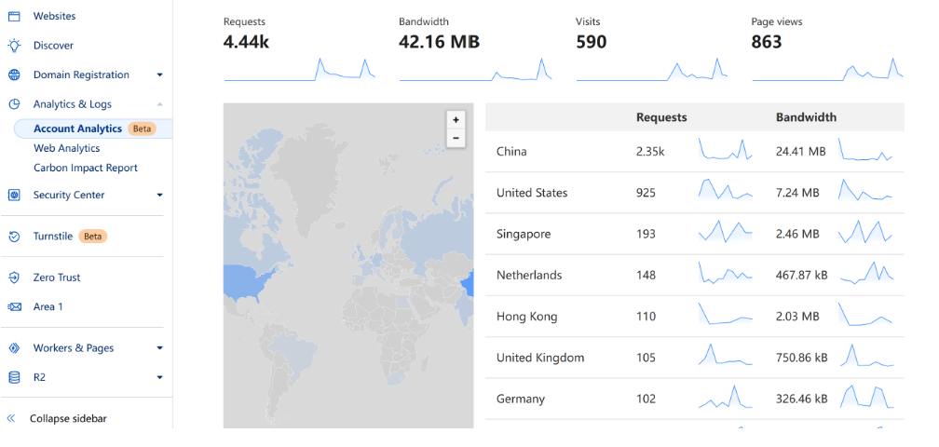Click the Beta badge next to Turnstile
This screenshot has height=447, width=939.
93,237
